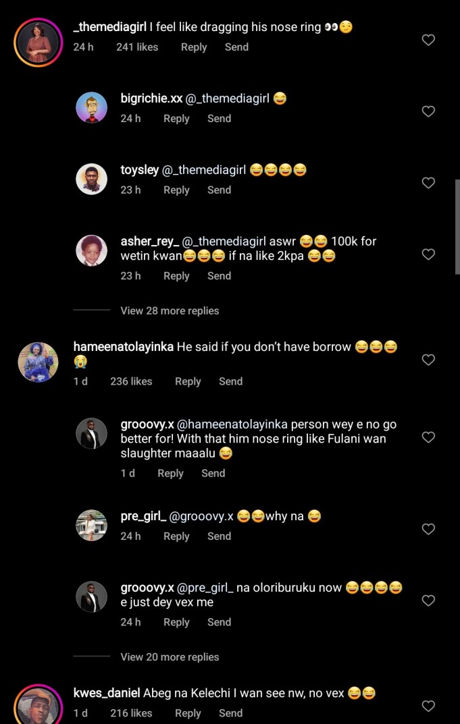Like _themediagirl's nose ring comment
The width and height of the screenshot is (460, 724).
[428, 40]
